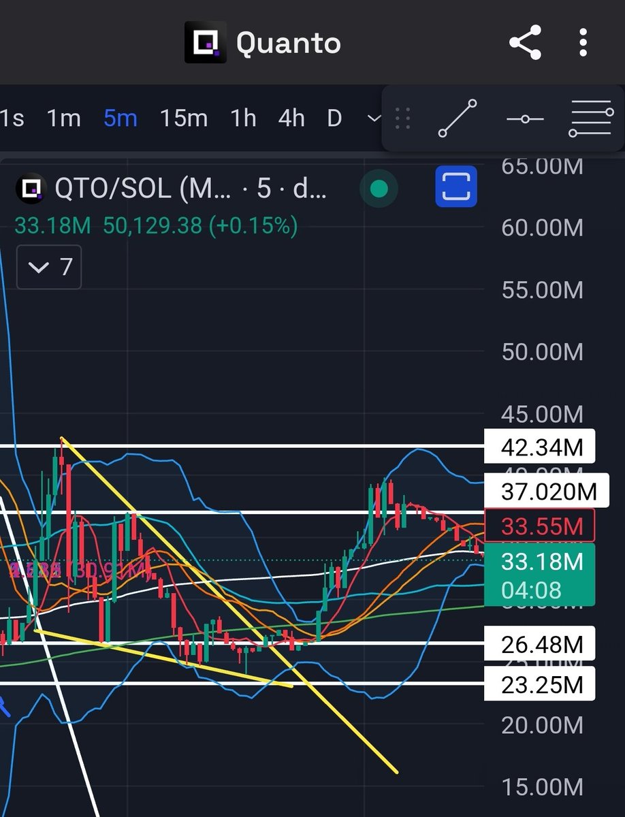Switch to the 15m timeframe
This screenshot has height=817, width=625.
(x=183, y=118)
